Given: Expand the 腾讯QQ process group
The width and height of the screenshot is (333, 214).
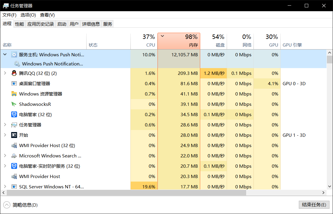Looking at the screenshot, I should point(5,73).
